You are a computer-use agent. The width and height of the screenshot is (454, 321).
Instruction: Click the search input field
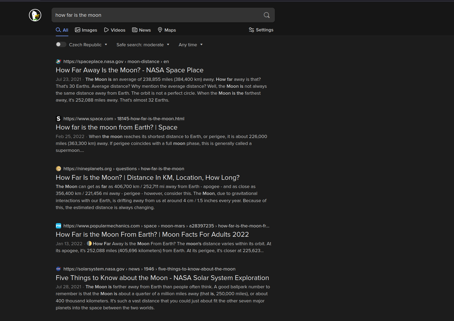point(157,15)
